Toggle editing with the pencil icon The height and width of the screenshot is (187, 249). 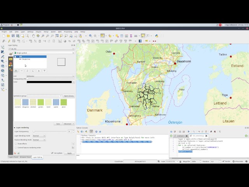click(x=9, y=41)
